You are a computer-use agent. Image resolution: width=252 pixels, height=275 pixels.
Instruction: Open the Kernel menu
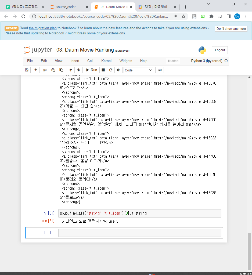click(x=106, y=61)
